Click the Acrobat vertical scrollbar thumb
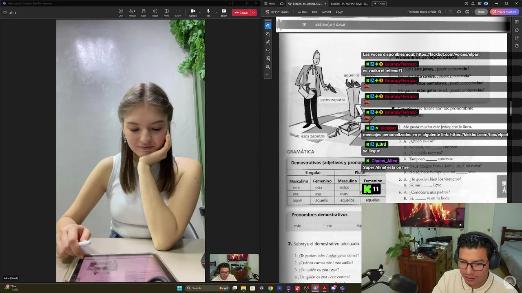 click(510, 109)
